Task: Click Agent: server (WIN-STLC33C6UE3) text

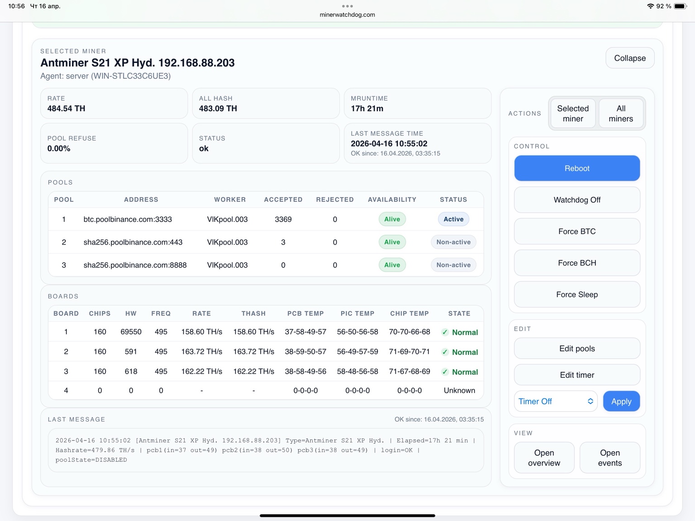Action: coord(105,76)
